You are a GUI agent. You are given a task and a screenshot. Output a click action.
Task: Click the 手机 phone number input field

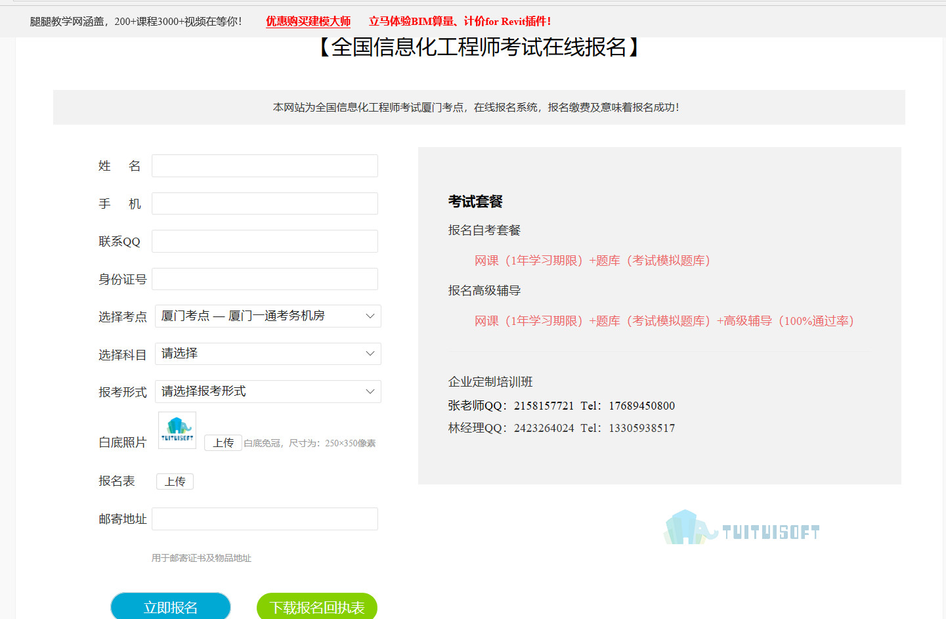265,203
